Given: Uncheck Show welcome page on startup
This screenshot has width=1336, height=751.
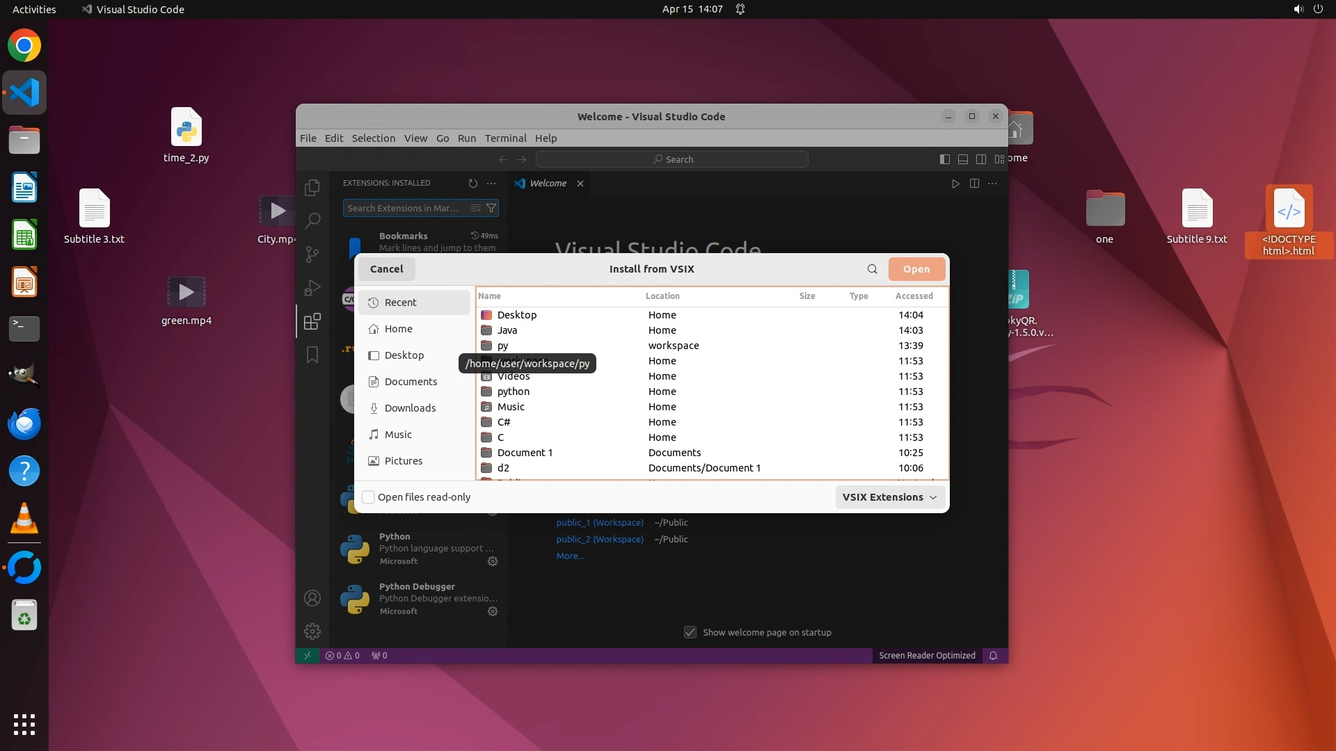Looking at the screenshot, I should tap(690, 632).
